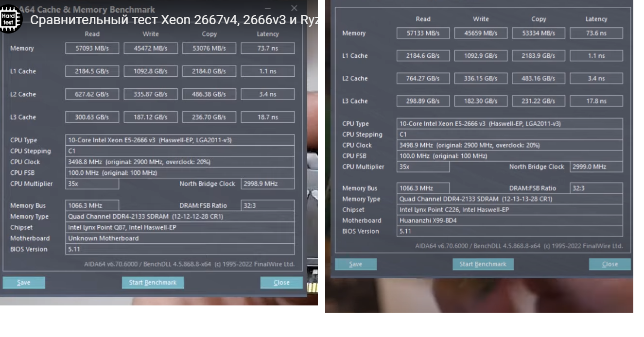Click CPU stepping C1 in right window
644x337 pixels.
[510, 135]
